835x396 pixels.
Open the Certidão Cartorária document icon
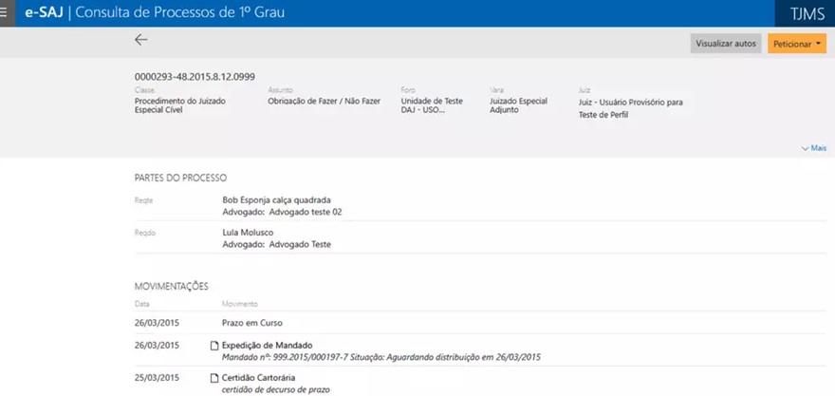[214, 378]
